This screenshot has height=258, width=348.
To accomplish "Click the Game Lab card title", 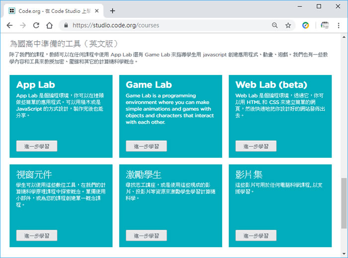I will (x=149, y=85).
